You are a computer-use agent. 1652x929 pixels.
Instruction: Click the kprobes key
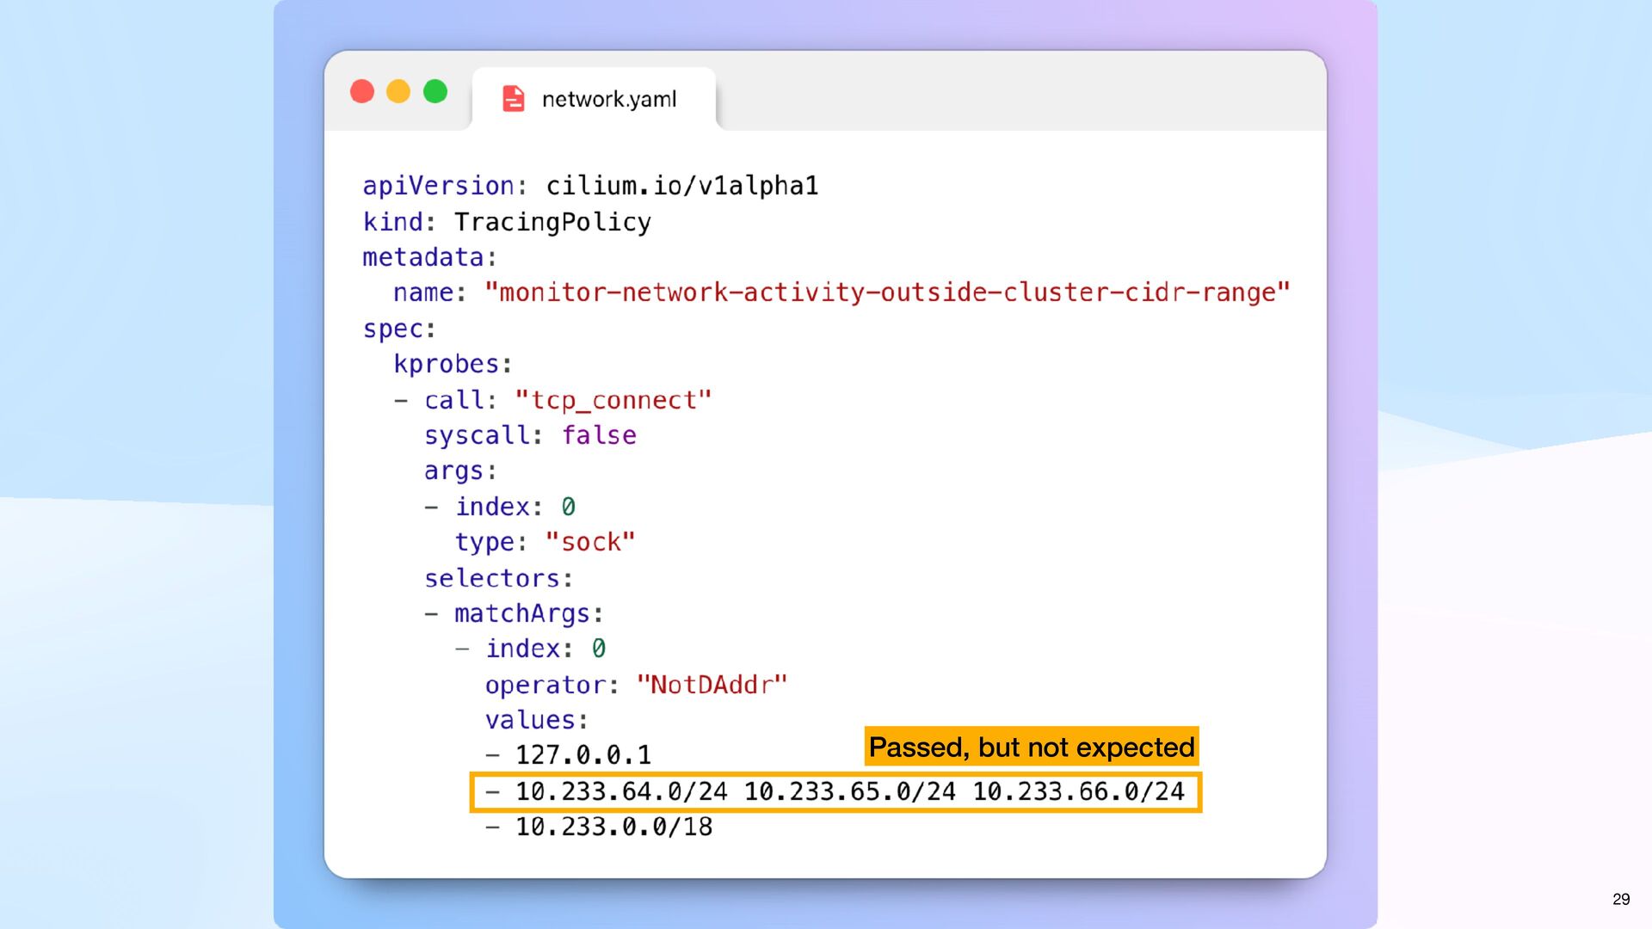(447, 364)
